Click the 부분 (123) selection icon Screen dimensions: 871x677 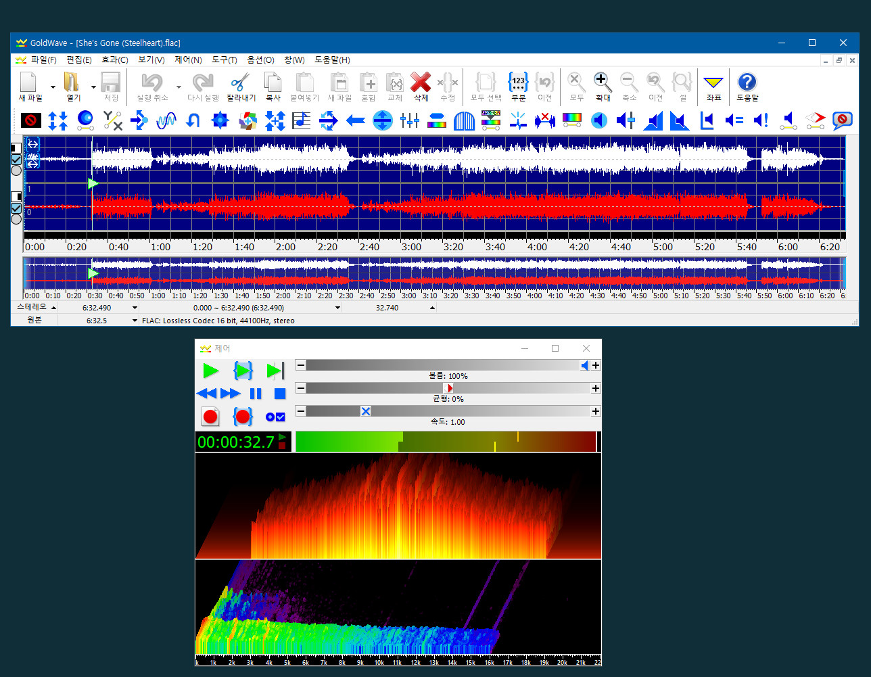(x=518, y=87)
